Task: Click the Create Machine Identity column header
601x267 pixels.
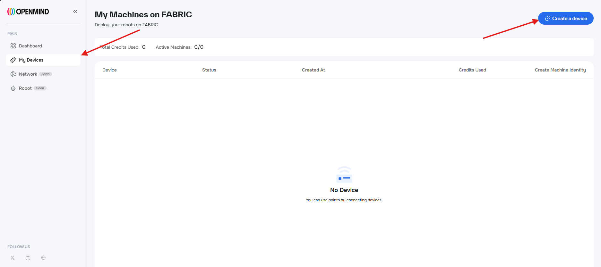Action: 560,70
